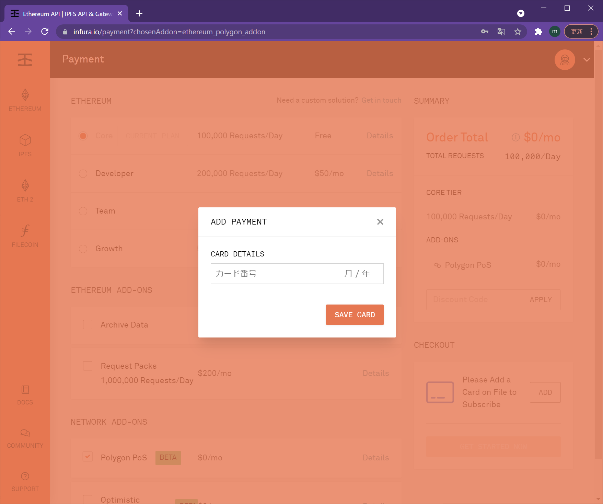
Task: Open a new browser tab
Action: [x=139, y=13]
